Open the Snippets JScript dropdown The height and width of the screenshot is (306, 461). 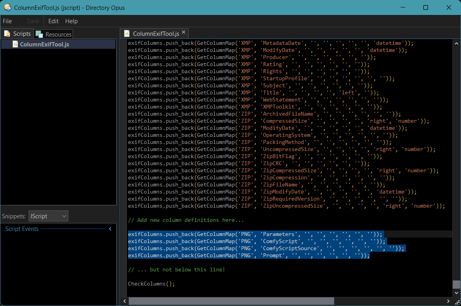pyautogui.click(x=48, y=216)
